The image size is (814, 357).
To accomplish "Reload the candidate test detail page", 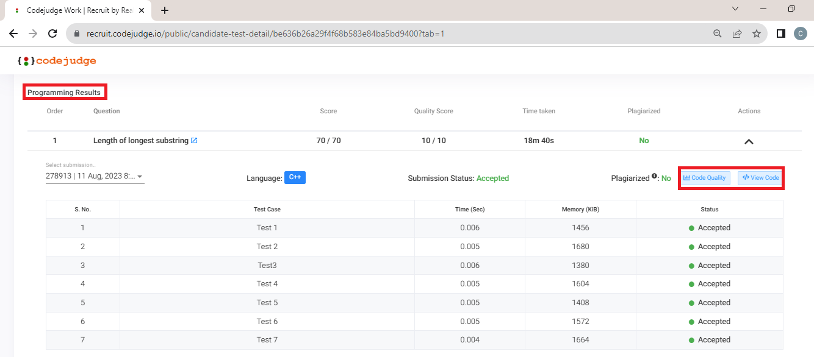I will tap(52, 34).
